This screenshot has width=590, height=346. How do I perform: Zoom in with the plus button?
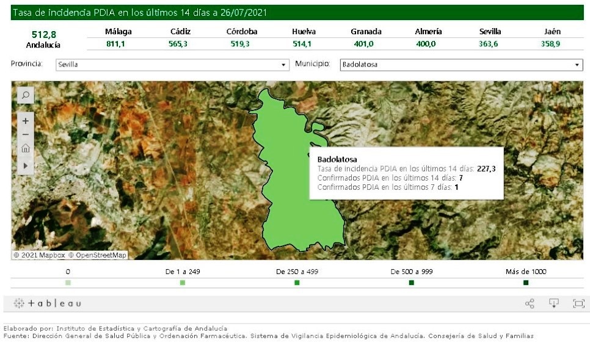click(x=26, y=121)
